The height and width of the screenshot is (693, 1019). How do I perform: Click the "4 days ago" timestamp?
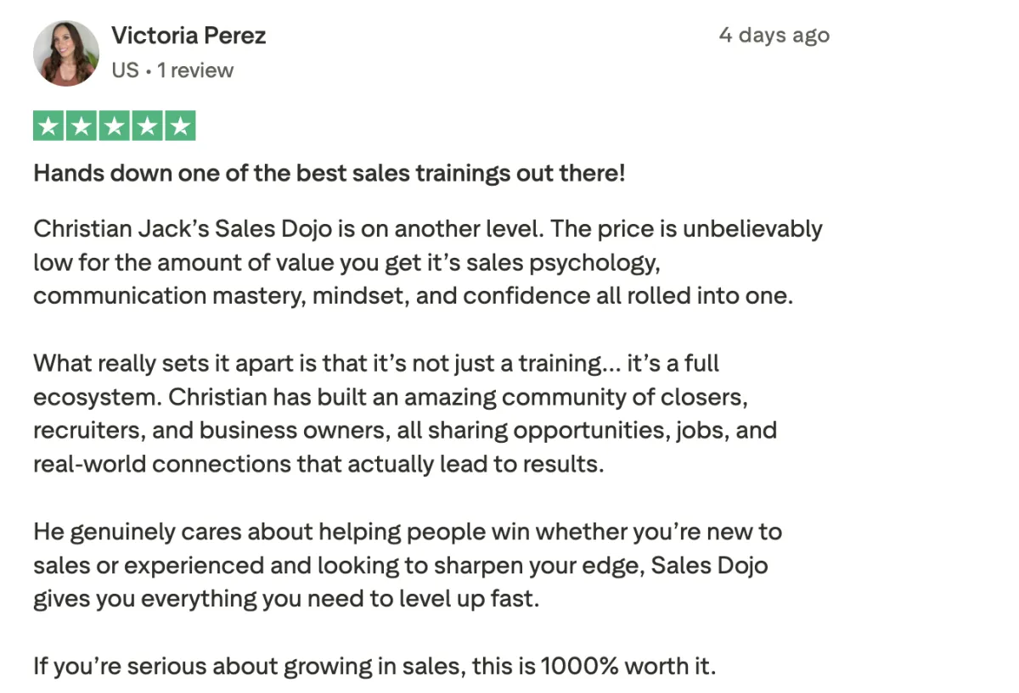tap(774, 36)
